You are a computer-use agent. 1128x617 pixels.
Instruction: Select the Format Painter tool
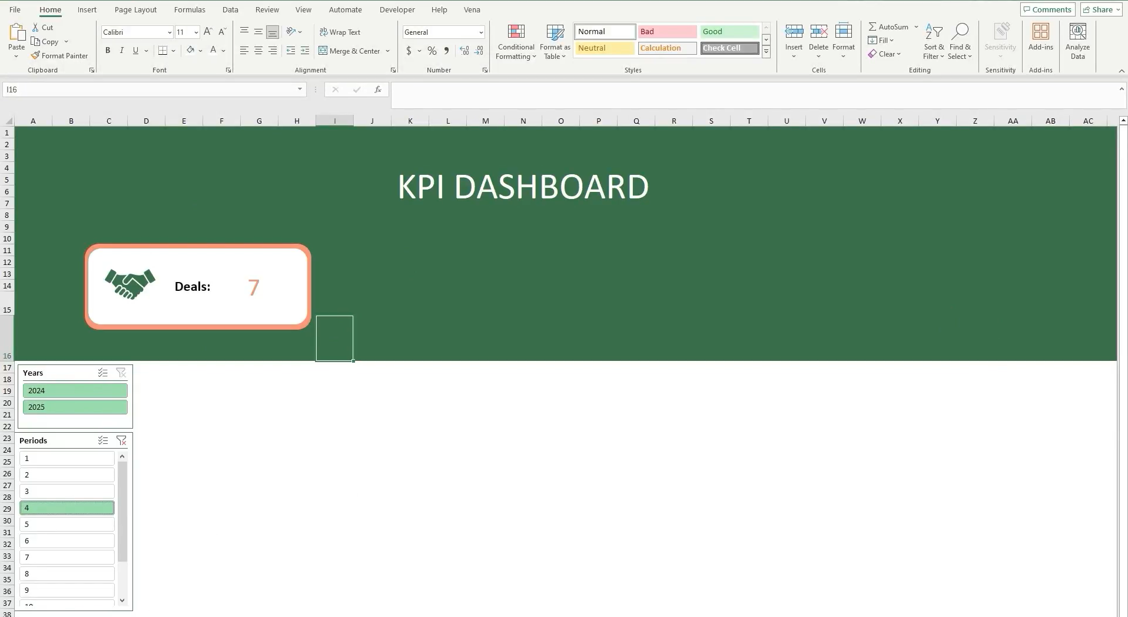coord(59,55)
